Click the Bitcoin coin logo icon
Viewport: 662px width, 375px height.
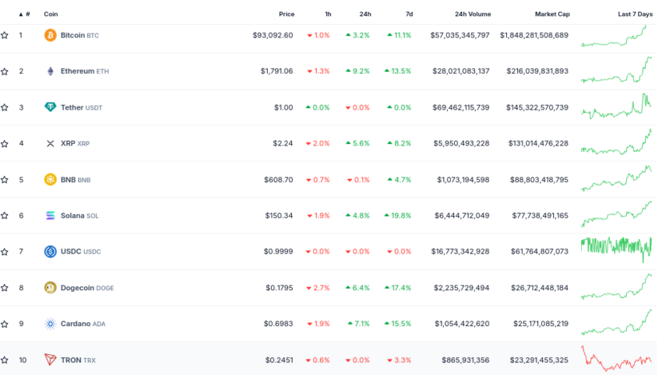click(x=51, y=35)
